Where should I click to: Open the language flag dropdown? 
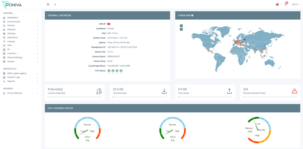tap(279, 4)
